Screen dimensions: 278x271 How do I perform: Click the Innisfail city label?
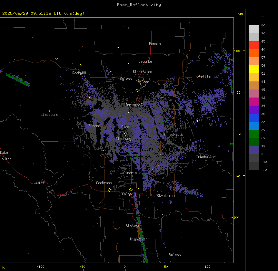(134, 105)
